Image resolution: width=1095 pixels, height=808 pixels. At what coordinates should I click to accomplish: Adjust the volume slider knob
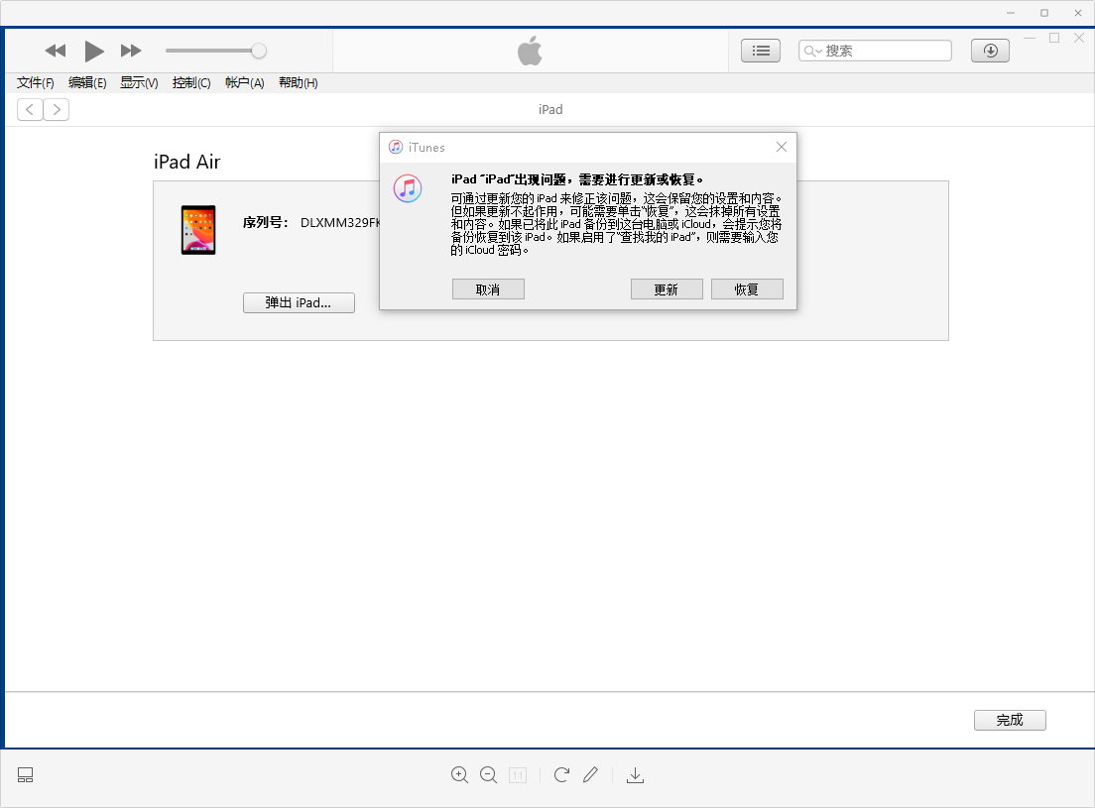point(259,51)
